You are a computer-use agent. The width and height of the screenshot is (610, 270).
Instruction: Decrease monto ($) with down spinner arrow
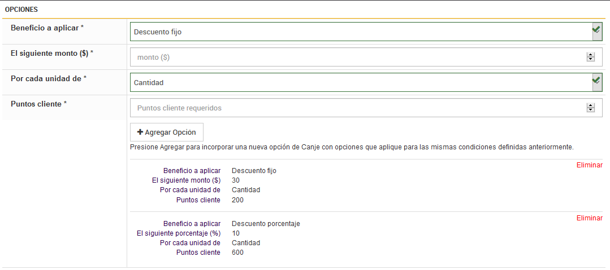pyautogui.click(x=591, y=59)
